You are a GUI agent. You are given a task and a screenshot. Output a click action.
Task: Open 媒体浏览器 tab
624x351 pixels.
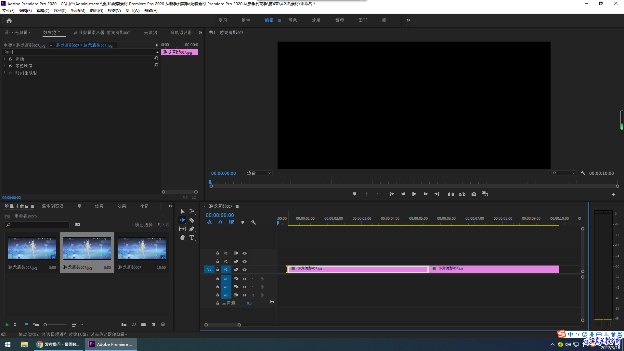click(52, 206)
